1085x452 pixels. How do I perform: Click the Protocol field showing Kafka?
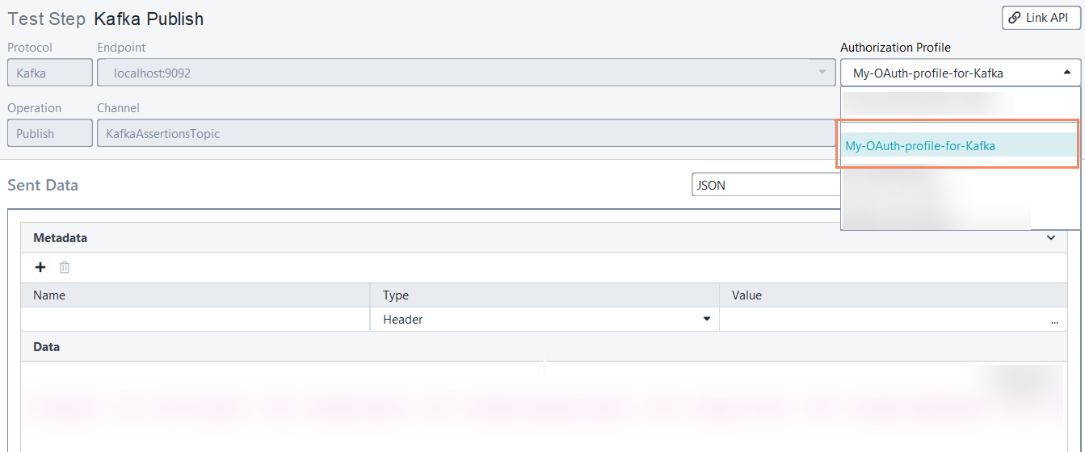click(50, 73)
